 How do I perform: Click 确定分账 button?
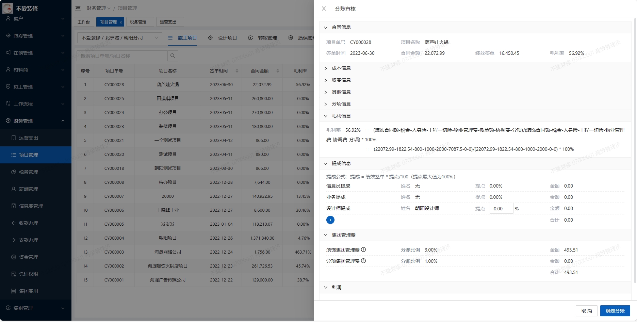(615, 311)
